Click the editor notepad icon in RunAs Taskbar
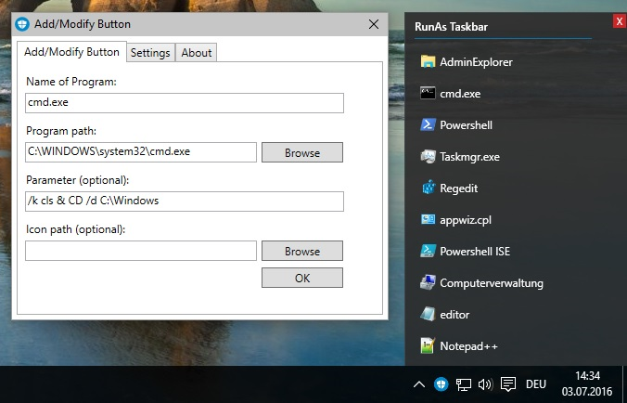Viewport: 627px width, 403px height. point(428,314)
